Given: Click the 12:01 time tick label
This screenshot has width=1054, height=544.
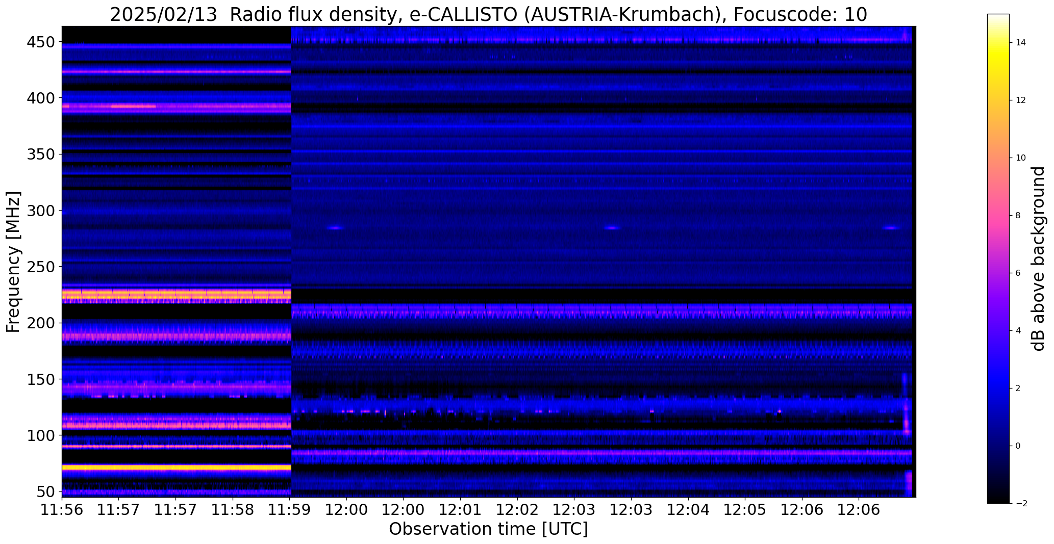Looking at the screenshot, I should (460, 510).
